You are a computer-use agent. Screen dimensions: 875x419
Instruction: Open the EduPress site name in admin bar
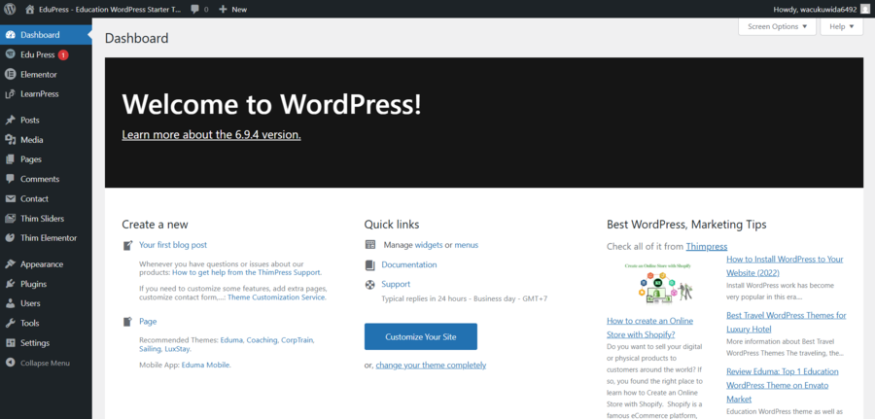tap(110, 9)
